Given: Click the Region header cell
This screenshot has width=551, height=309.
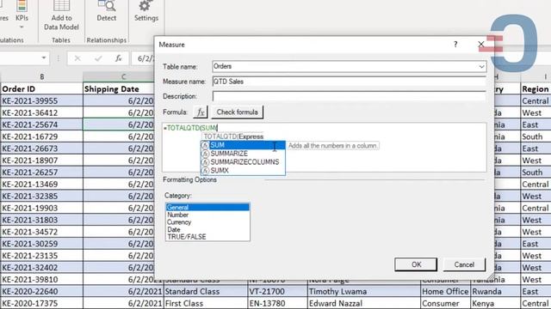Looking at the screenshot, I should pyautogui.click(x=536, y=89).
